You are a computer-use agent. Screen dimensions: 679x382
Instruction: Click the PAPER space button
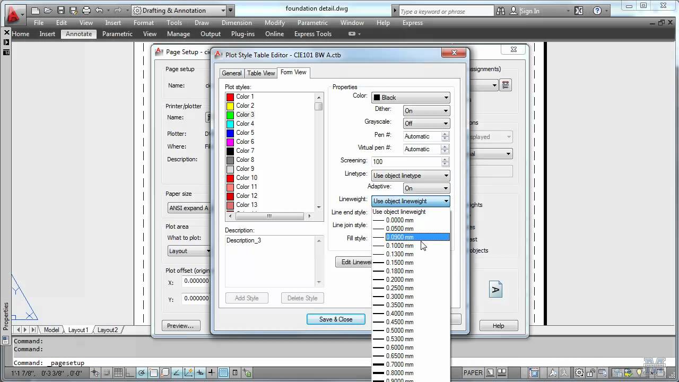(x=473, y=372)
